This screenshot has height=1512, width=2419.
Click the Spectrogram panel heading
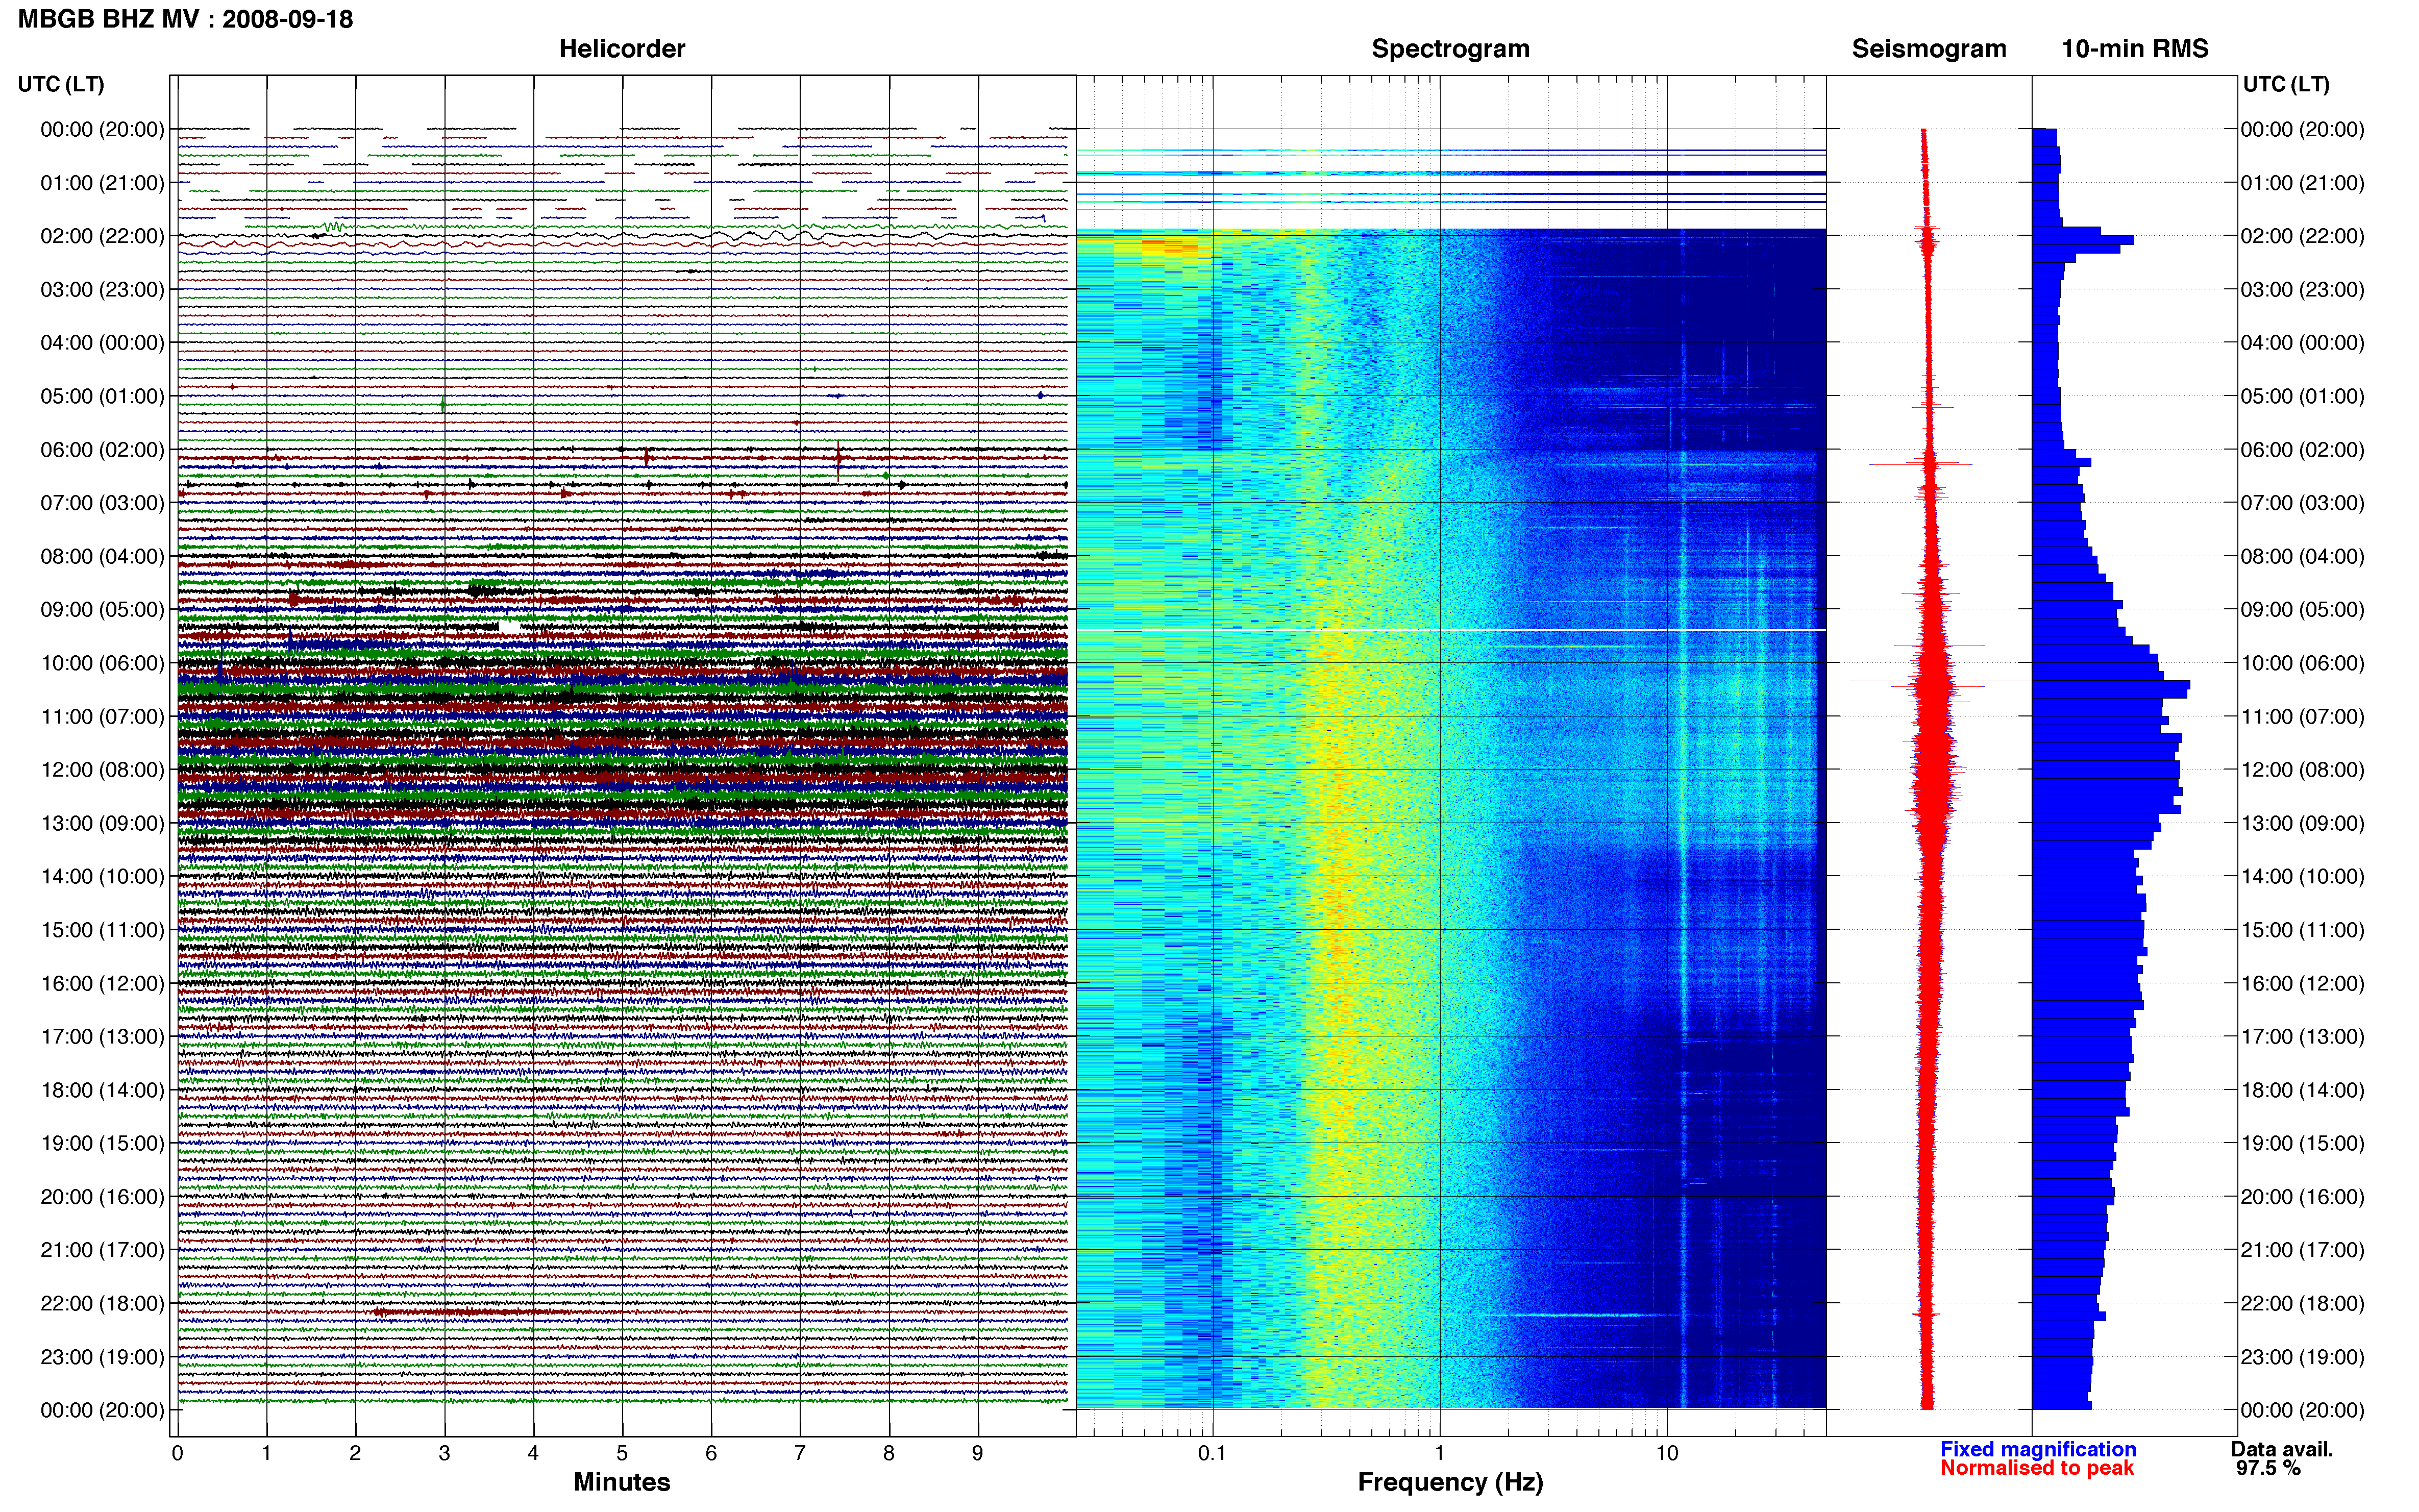coord(1450,49)
